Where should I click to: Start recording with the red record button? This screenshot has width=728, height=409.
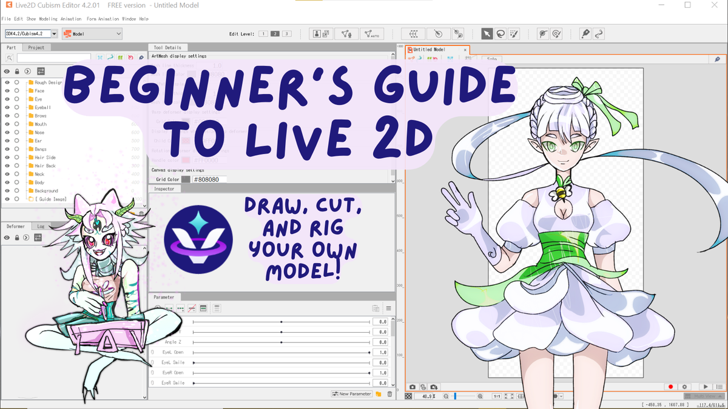click(x=670, y=387)
